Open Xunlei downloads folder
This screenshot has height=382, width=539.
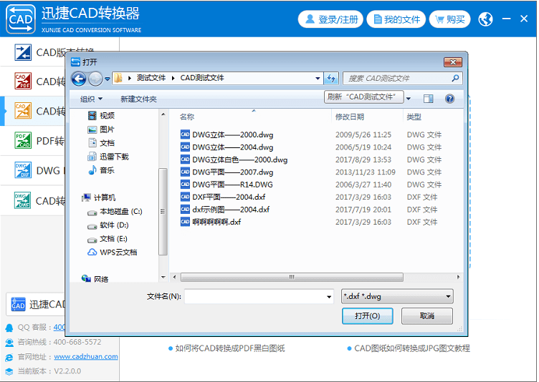tap(108, 157)
